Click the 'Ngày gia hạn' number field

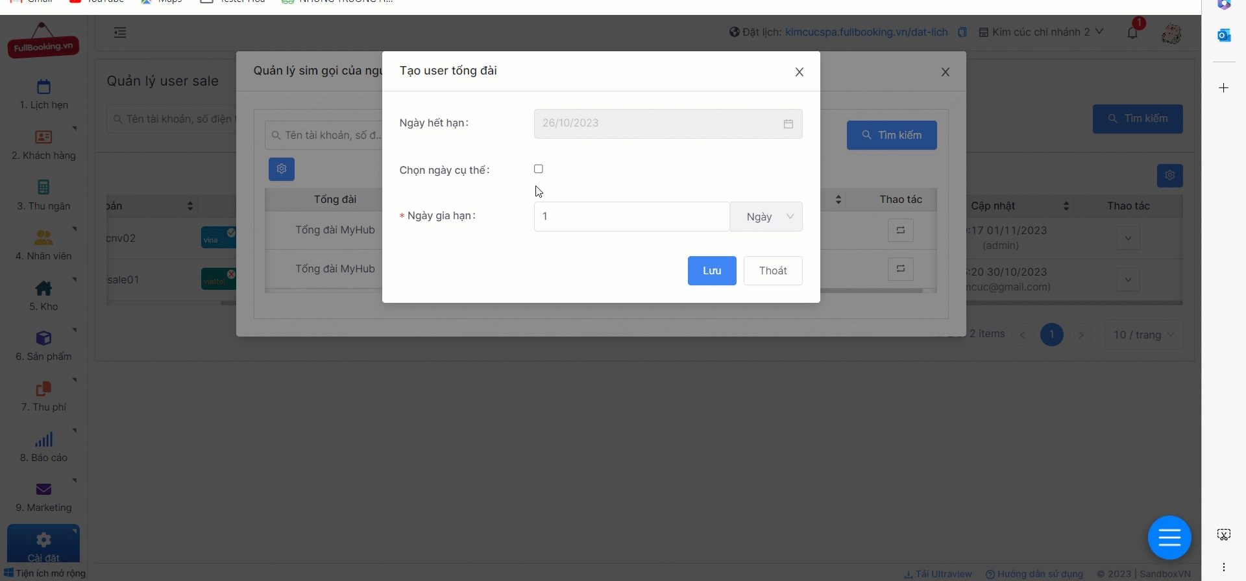pos(631,217)
